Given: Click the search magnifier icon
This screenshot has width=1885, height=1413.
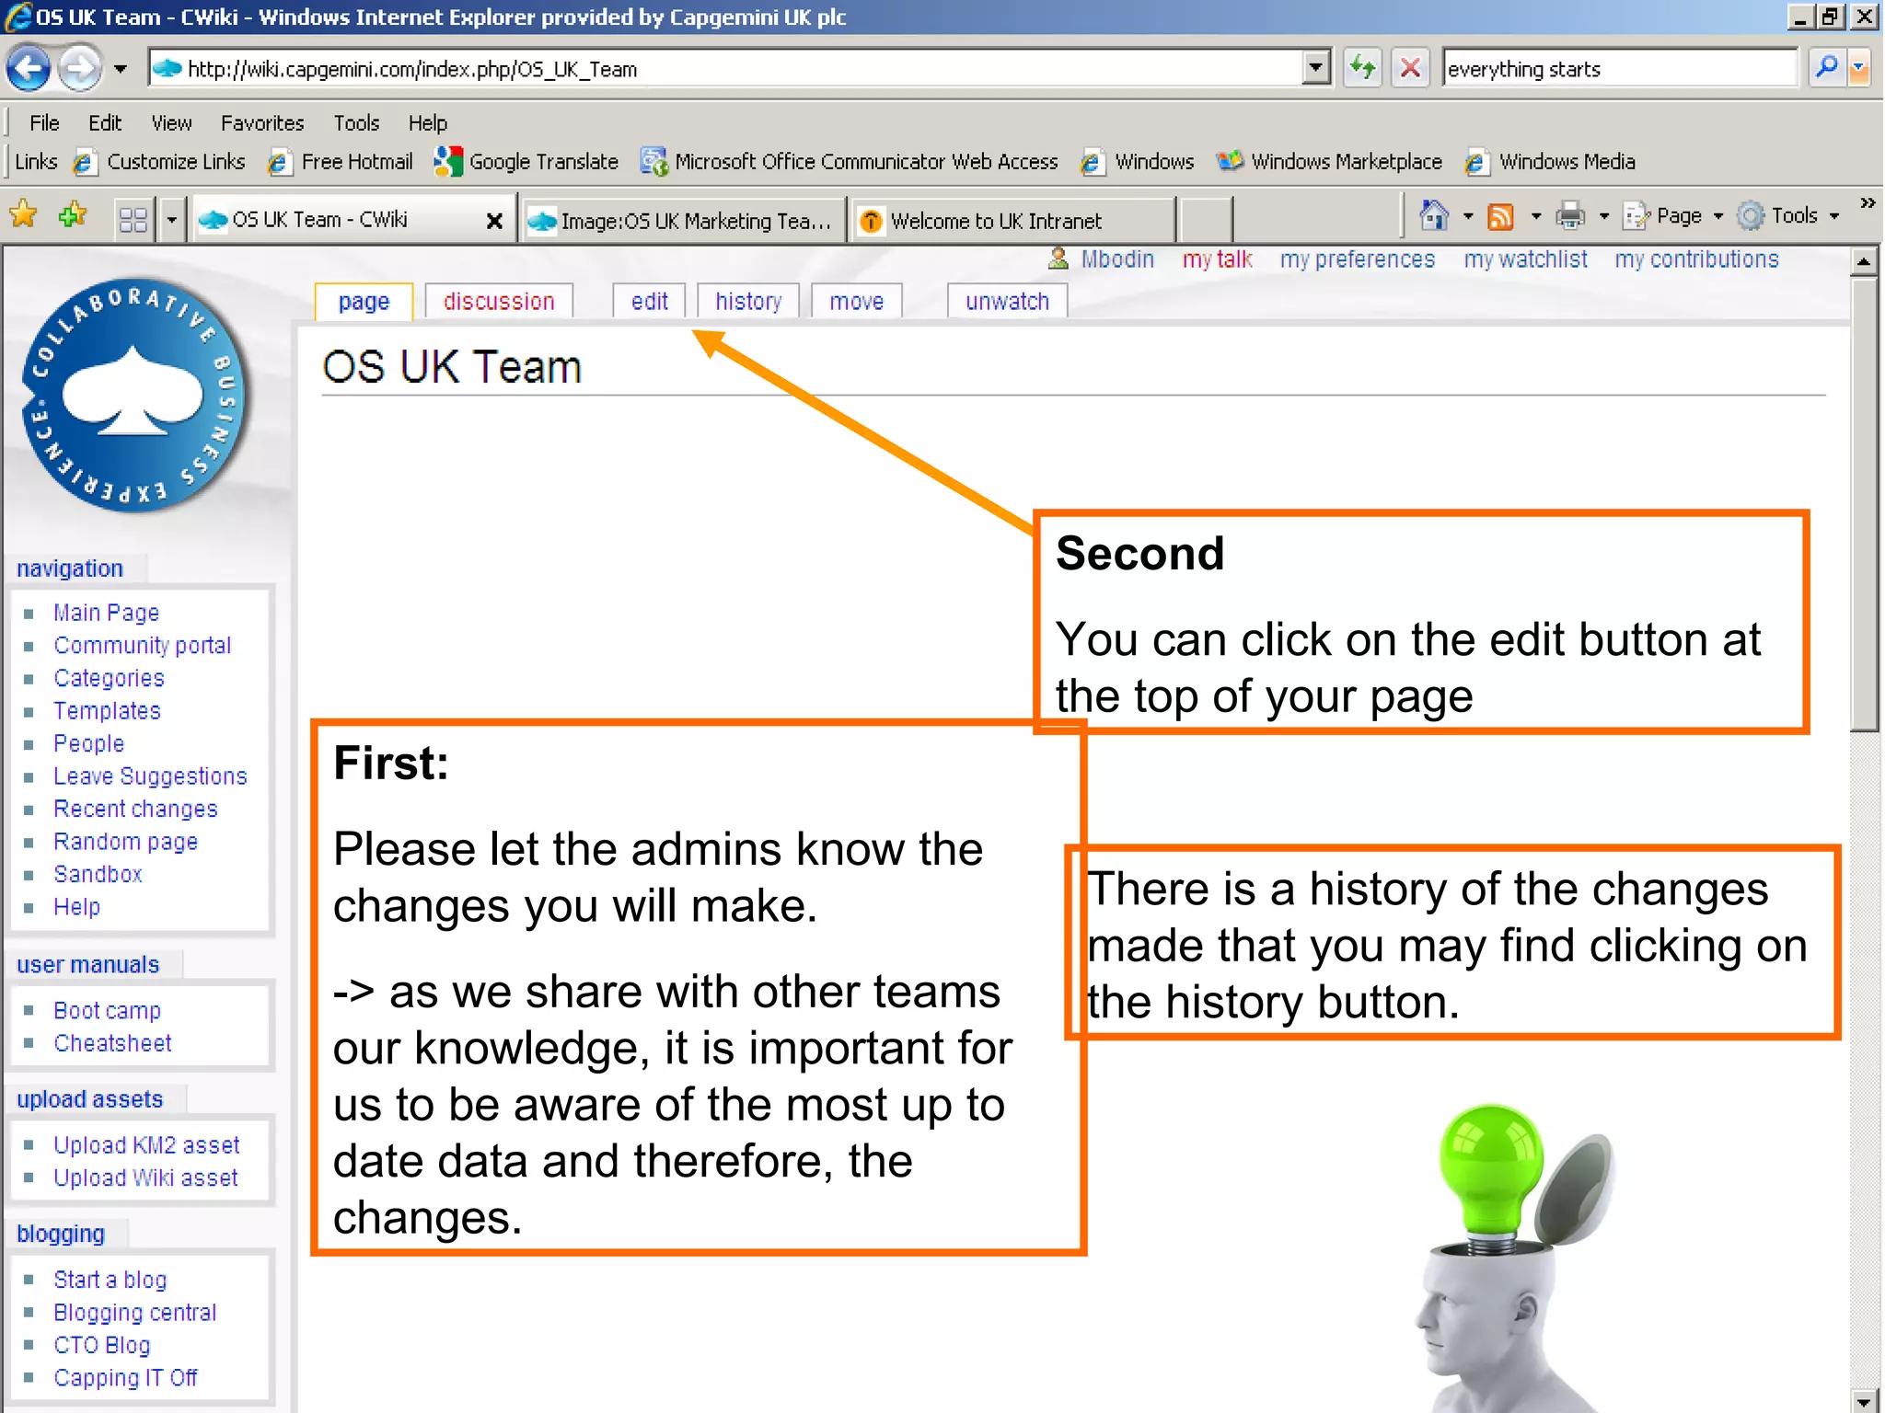Looking at the screenshot, I should click(x=1826, y=68).
